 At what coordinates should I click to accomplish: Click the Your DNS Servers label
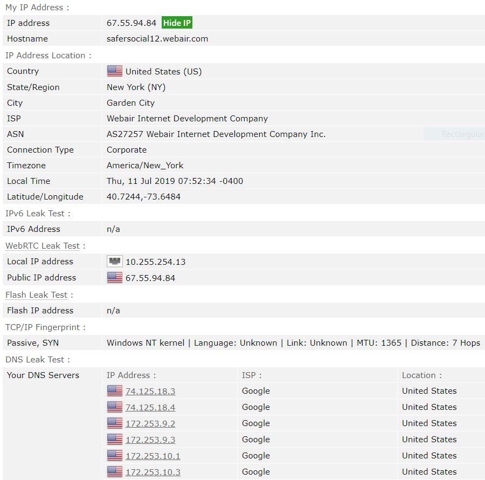[43, 375]
